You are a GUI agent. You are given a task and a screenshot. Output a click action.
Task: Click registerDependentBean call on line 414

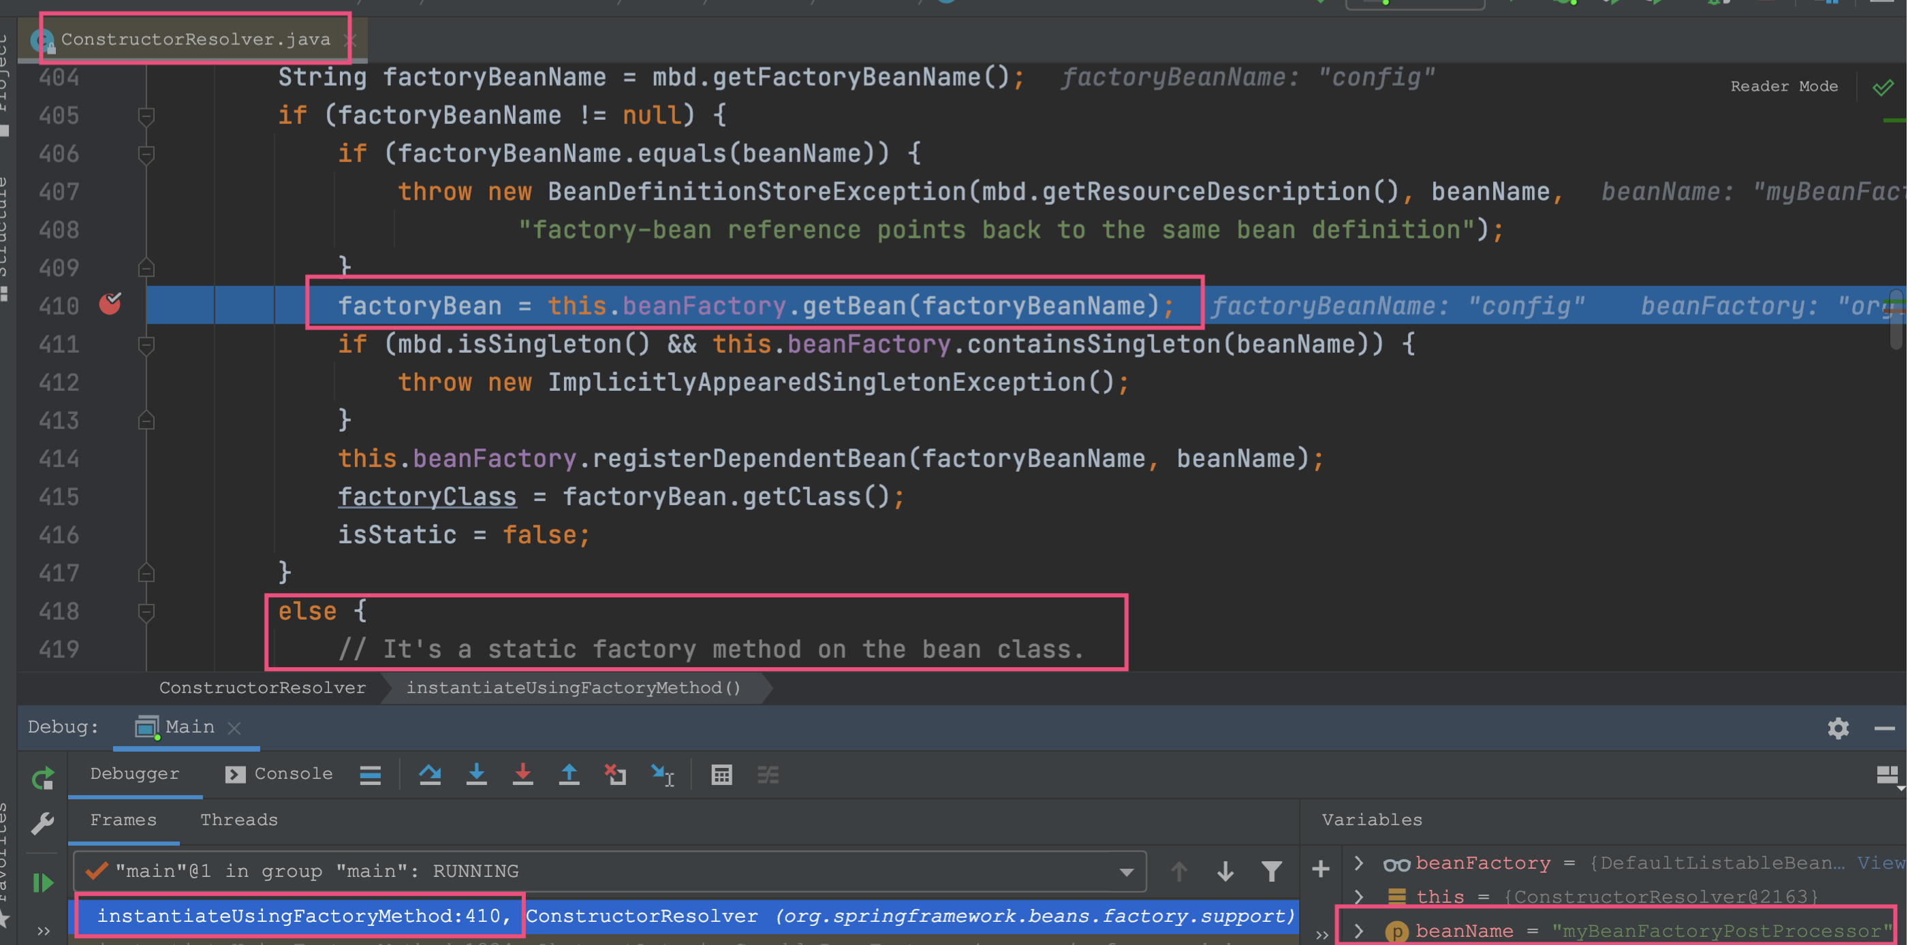(749, 459)
